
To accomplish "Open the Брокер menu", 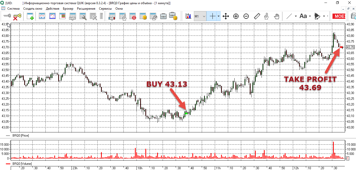I will (68, 9).
